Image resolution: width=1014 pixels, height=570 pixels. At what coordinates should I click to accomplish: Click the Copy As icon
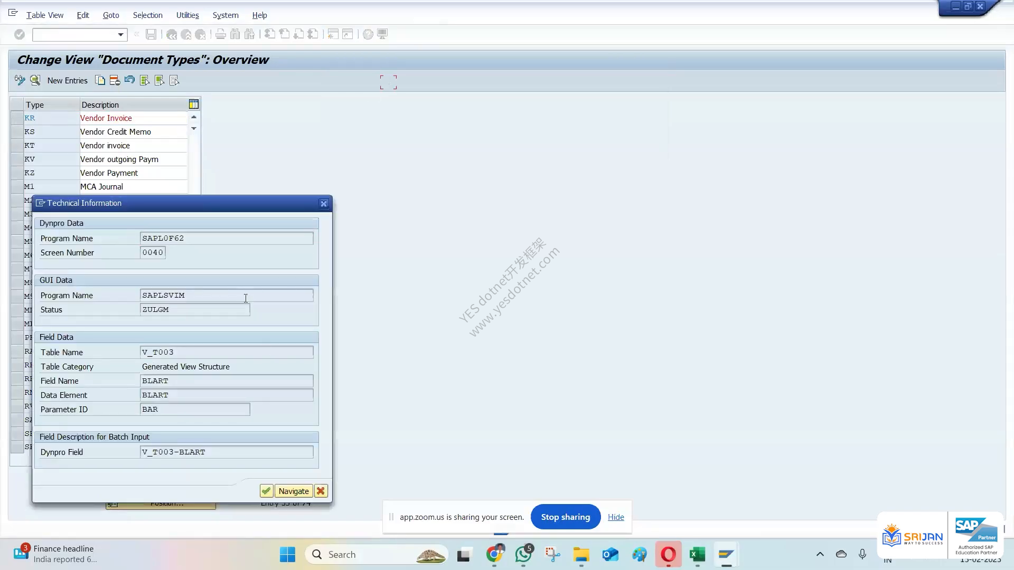100,80
